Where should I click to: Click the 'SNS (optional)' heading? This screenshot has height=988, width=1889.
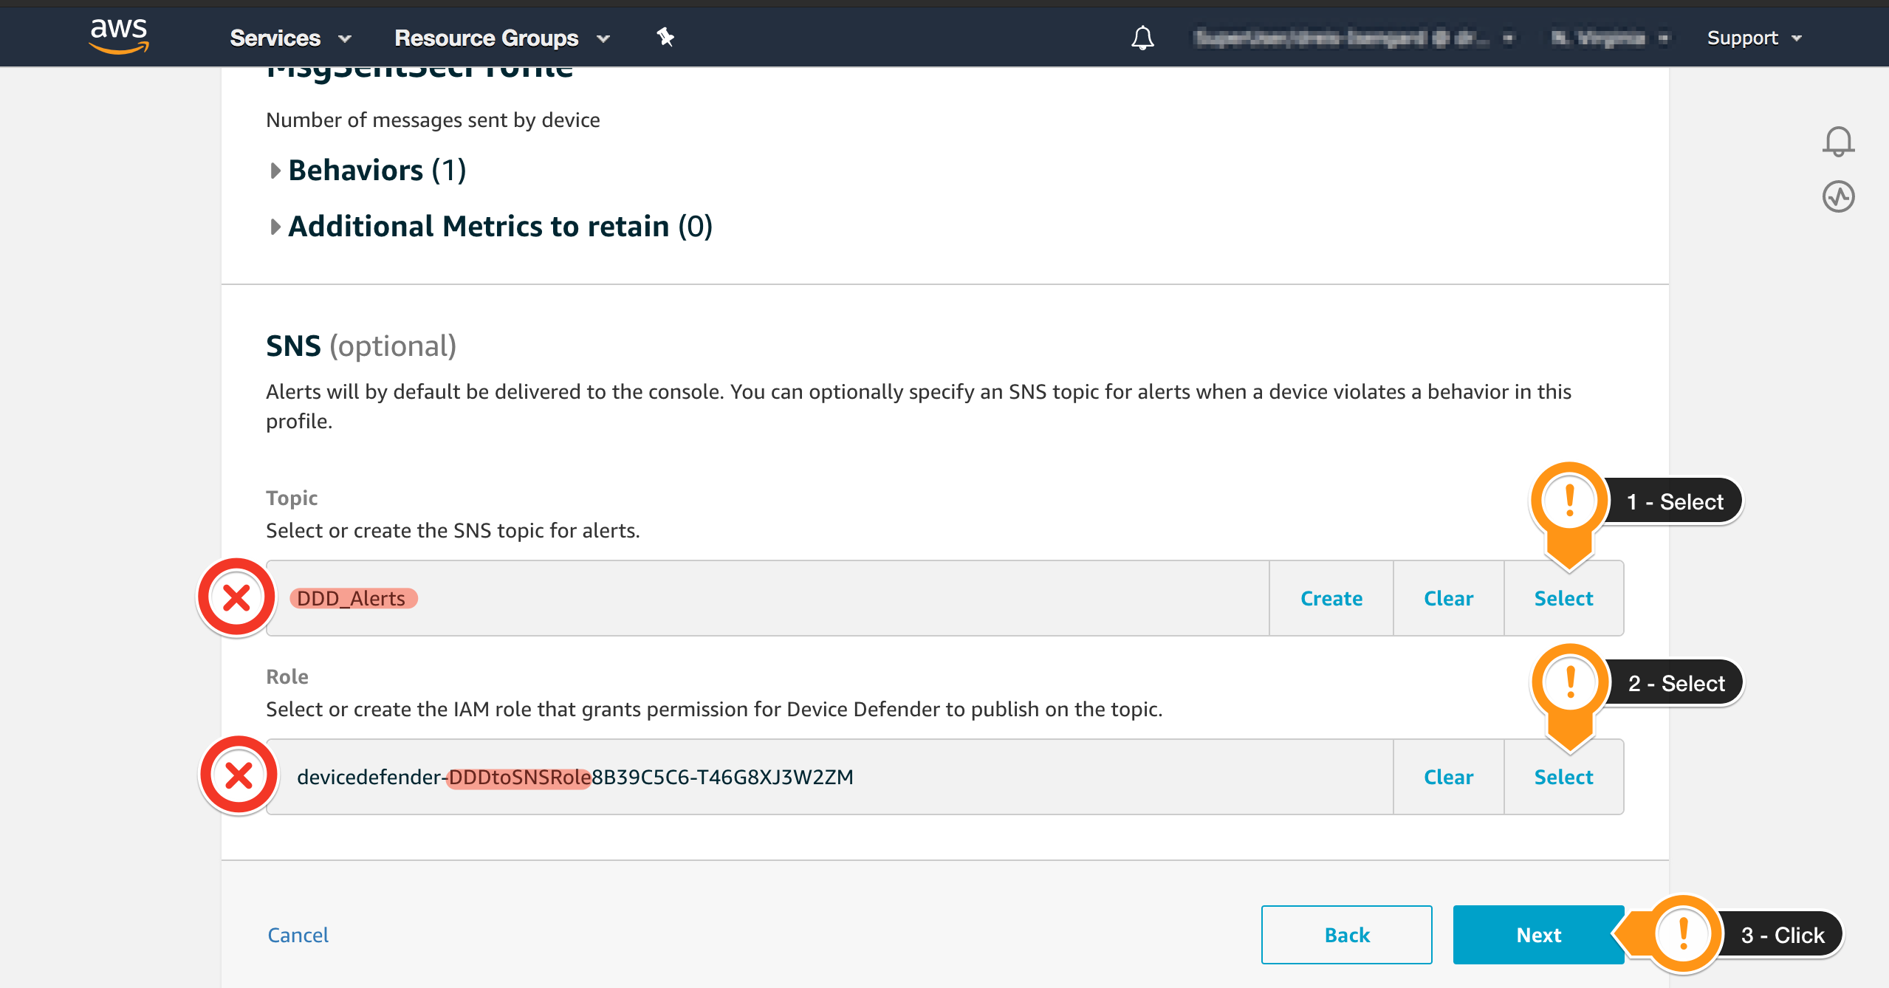pos(361,346)
